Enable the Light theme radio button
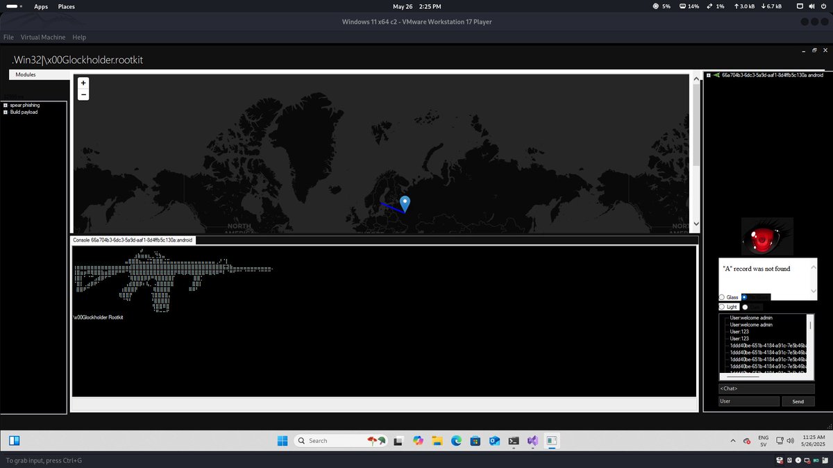This screenshot has width=833, height=468. click(x=723, y=306)
